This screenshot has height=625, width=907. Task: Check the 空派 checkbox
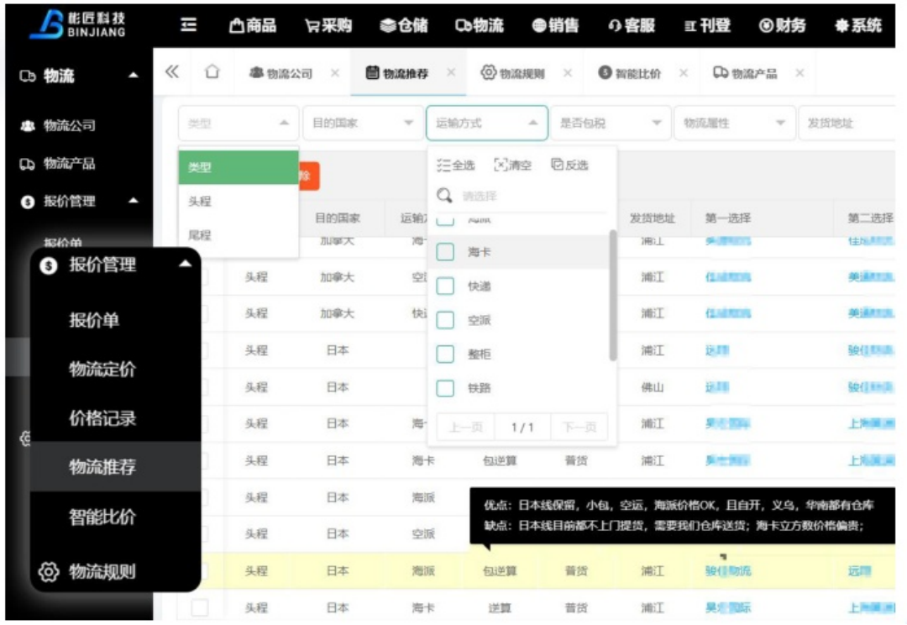pyautogui.click(x=445, y=320)
